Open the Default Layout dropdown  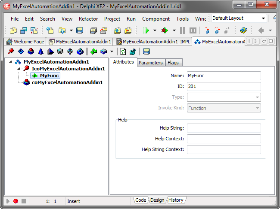263,18
